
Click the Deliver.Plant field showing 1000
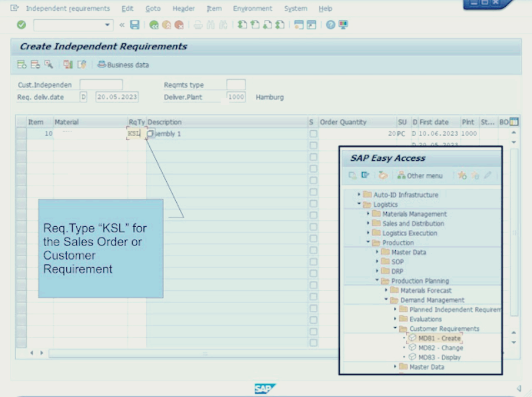(x=236, y=97)
